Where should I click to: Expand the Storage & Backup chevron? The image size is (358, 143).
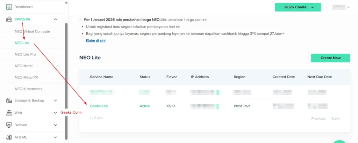55,100
